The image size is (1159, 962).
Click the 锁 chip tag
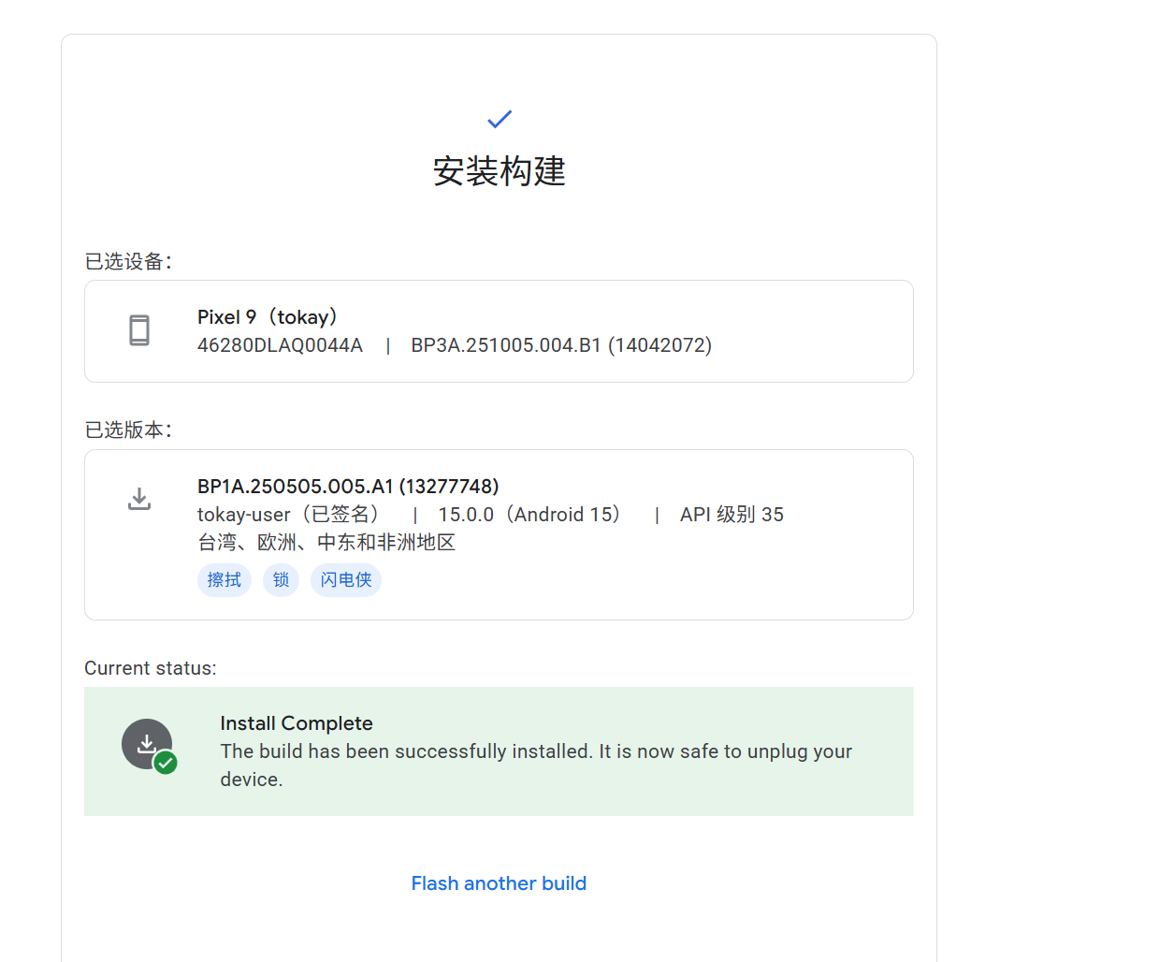[281, 580]
